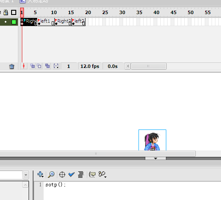This screenshot has height=200, width=221.
Task: Auto format the script
Action: (x=81, y=174)
